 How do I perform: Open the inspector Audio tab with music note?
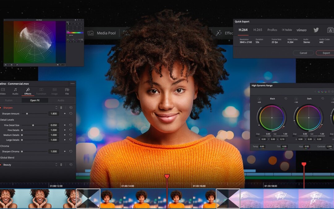(x=15, y=91)
